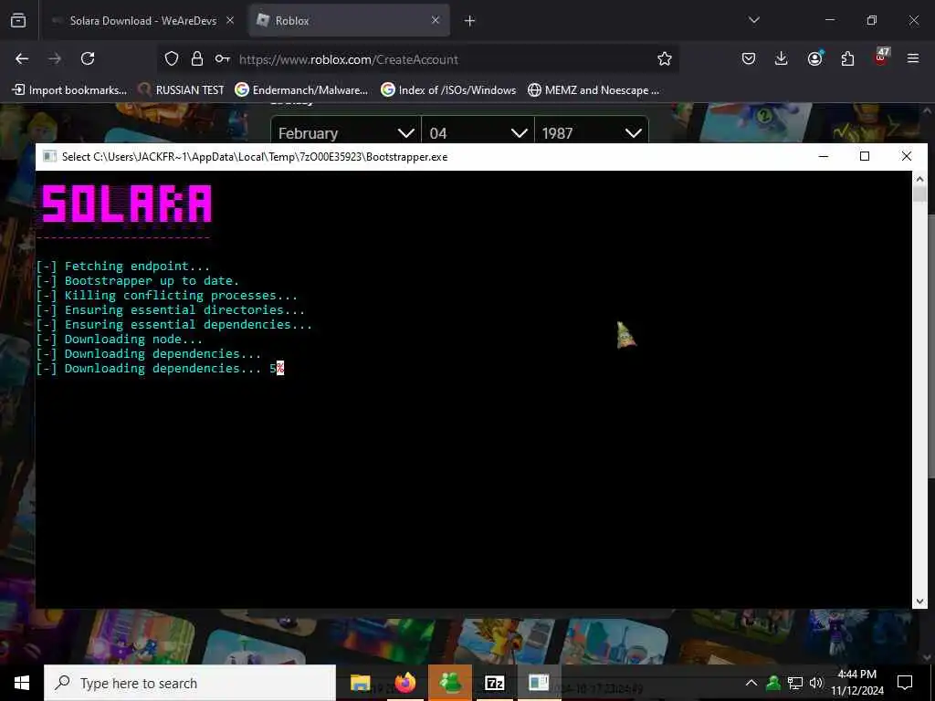Image resolution: width=935 pixels, height=701 pixels.
Task: Click 'Ensuring essential dependencies...' line
Action: tap(174, 325)
